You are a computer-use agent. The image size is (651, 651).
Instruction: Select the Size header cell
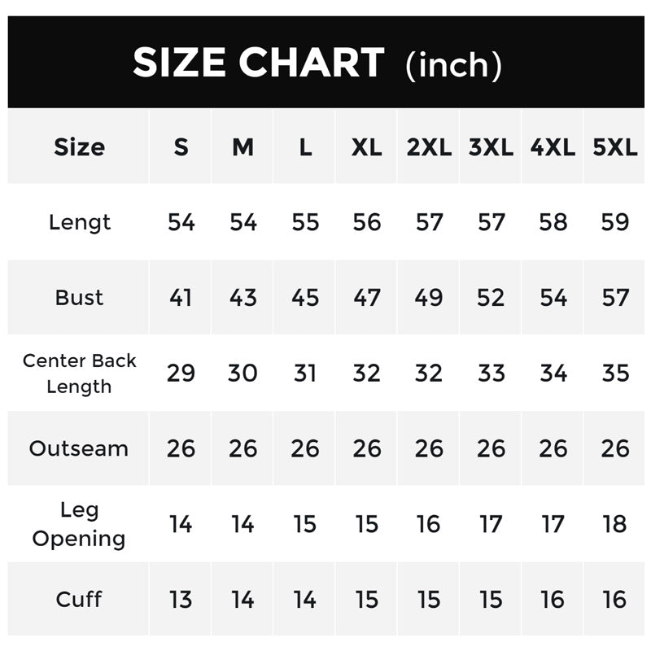tap(79, 147)
